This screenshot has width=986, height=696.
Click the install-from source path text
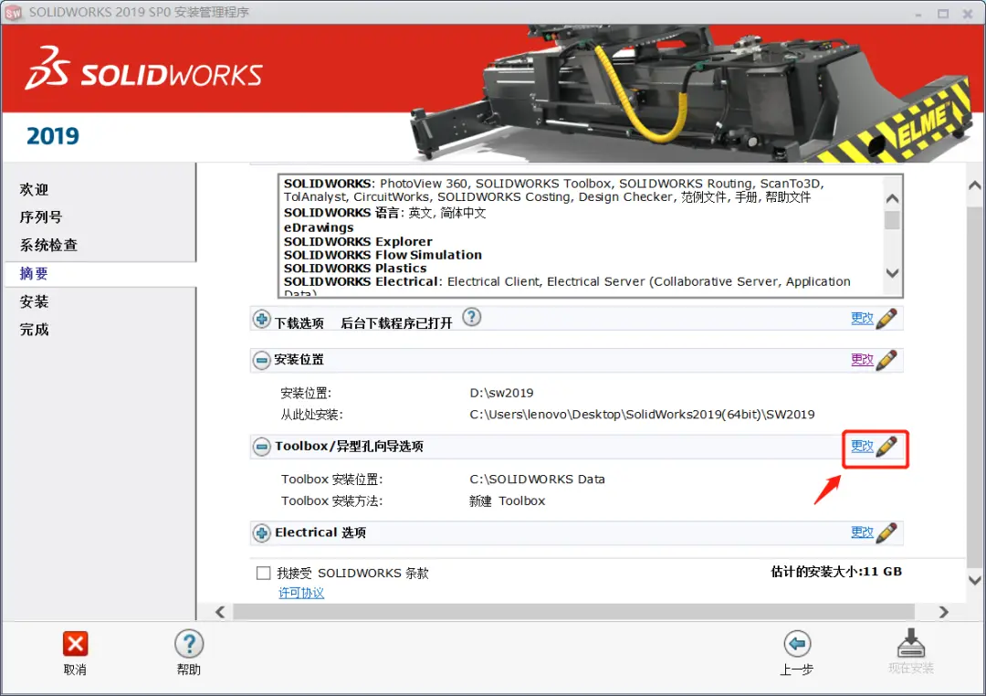(642, 415)
